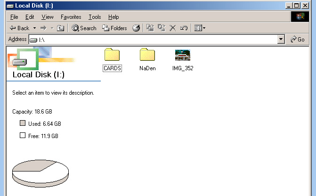Show the Folders pane
The width and height of the screenshot is (316, 196).
(114, 28)
